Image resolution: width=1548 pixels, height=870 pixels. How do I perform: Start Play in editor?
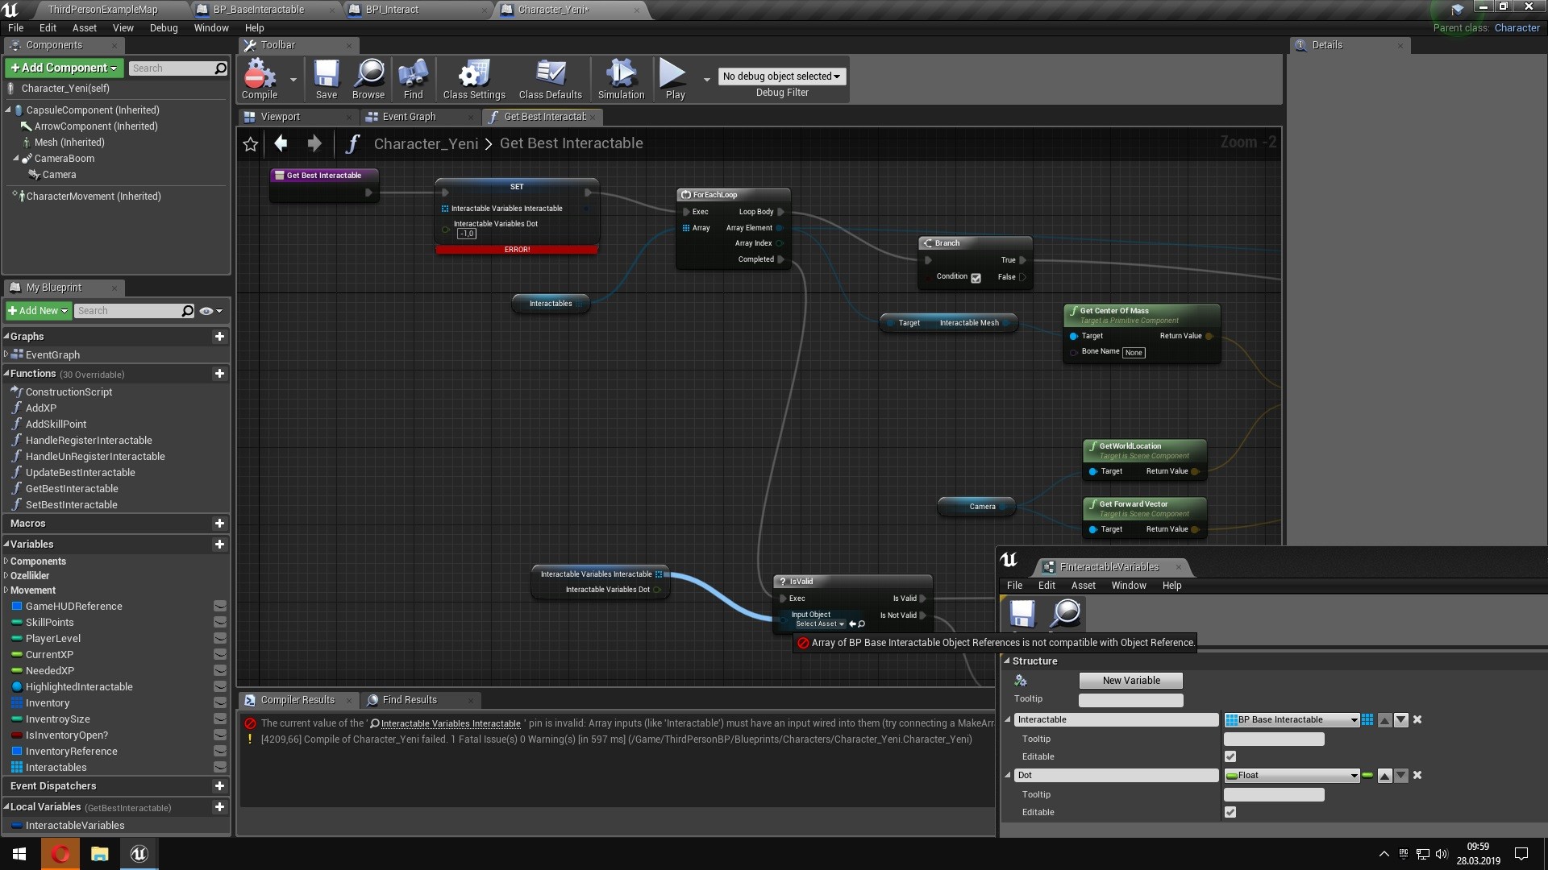point(675,79)
